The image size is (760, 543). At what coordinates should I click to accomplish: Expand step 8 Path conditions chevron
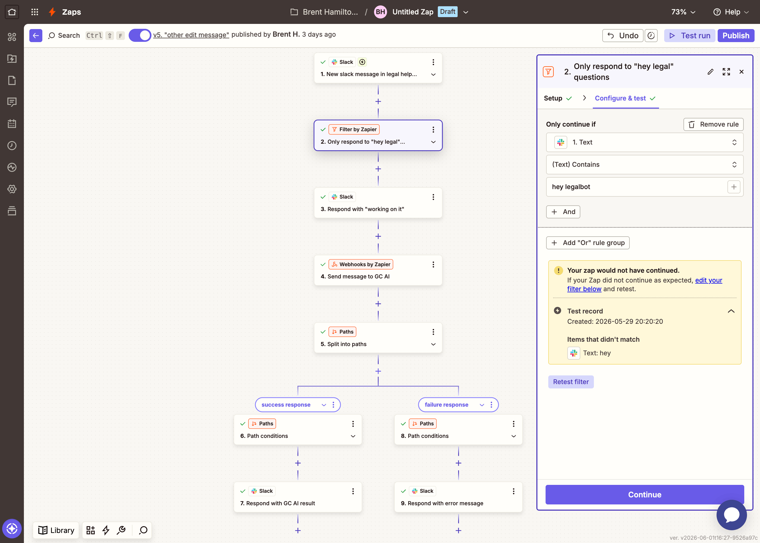514,436
